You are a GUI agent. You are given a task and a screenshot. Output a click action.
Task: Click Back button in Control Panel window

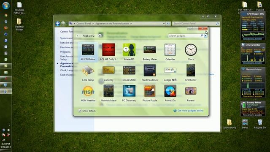(x=57, y=24)
